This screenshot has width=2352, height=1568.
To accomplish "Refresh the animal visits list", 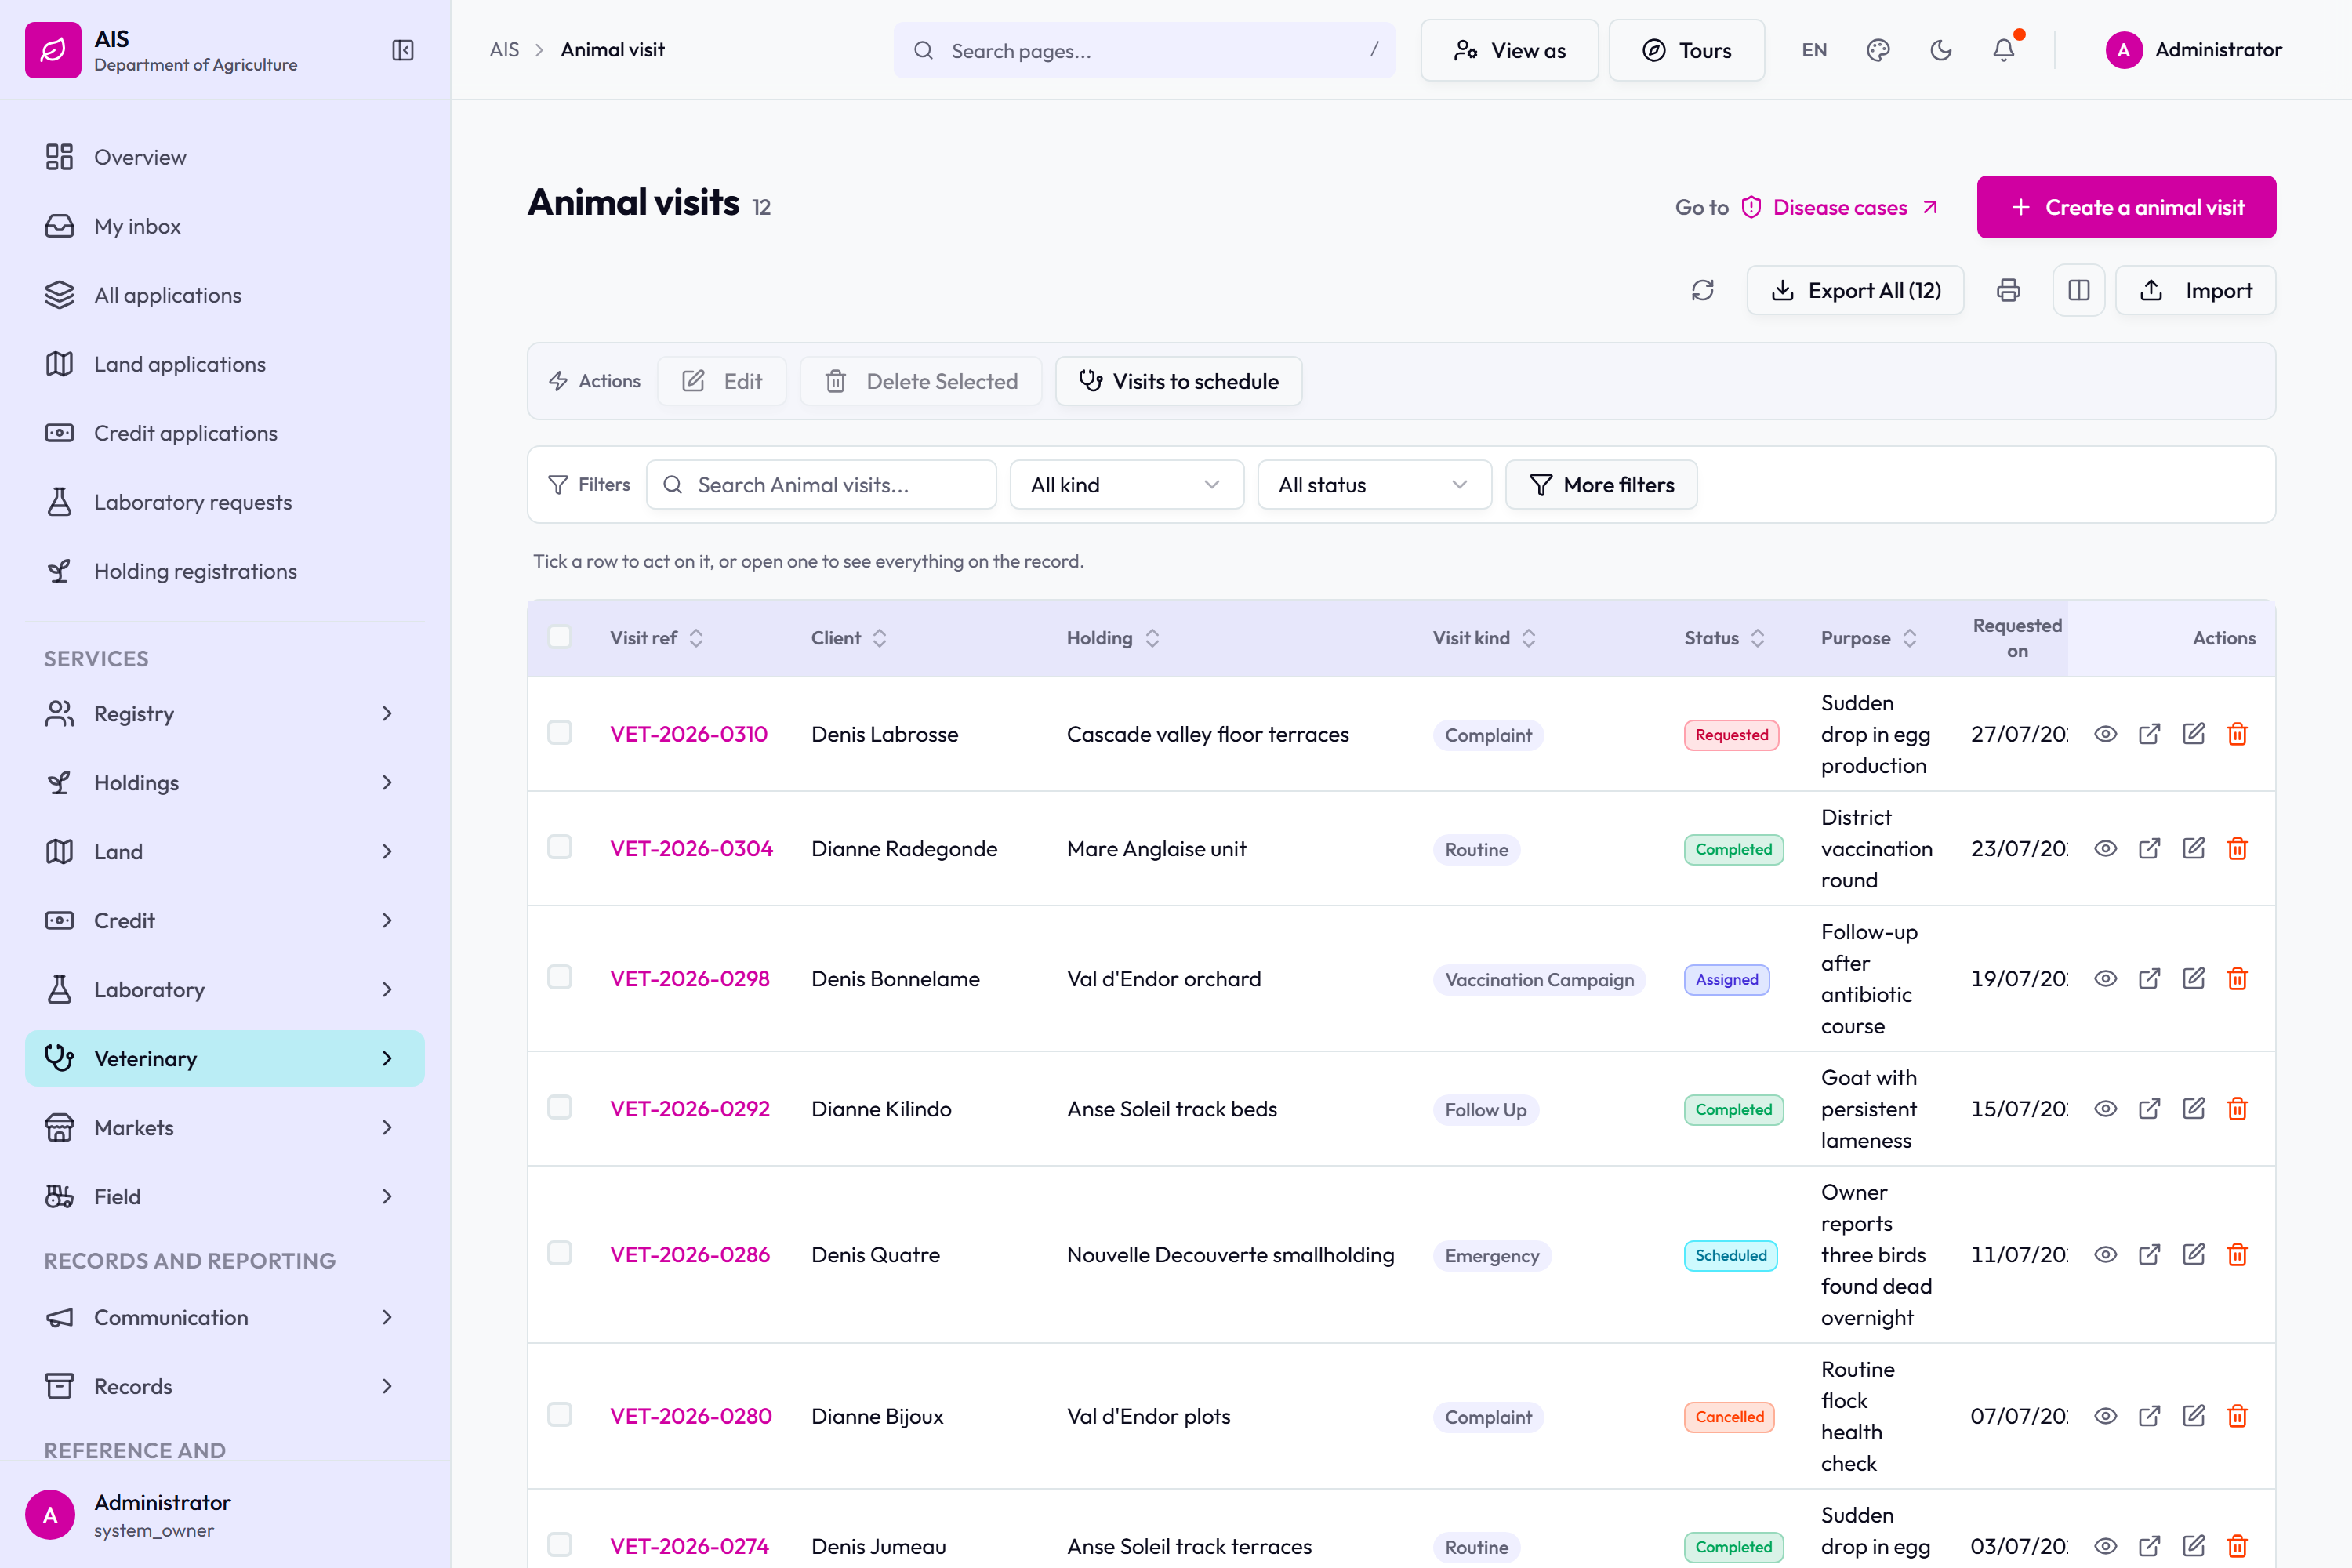I will [x=1702, y=290].
